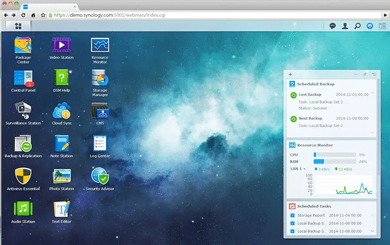The height and width of the screenshot is (245, 390).
Task: Open the DSM main menu button
Action: point(18,26)
